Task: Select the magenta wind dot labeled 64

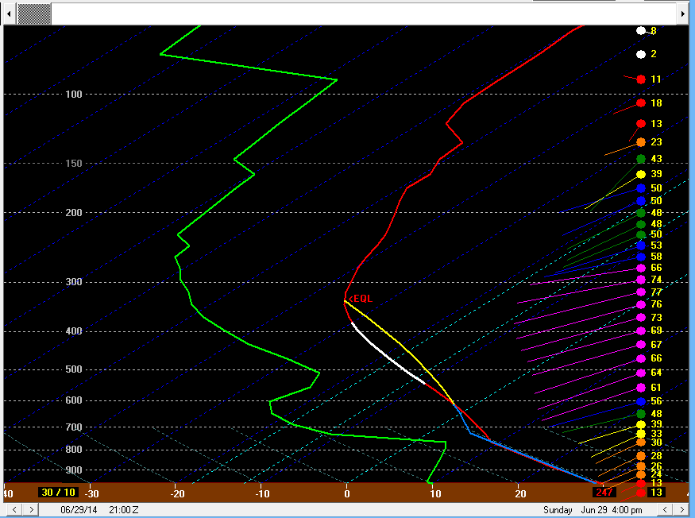Action: coord(641,373)
